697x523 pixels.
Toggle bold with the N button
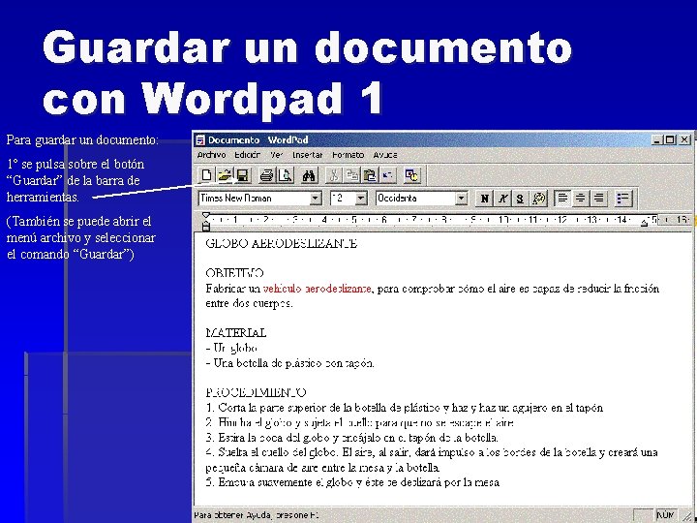[x=485, y=199]
